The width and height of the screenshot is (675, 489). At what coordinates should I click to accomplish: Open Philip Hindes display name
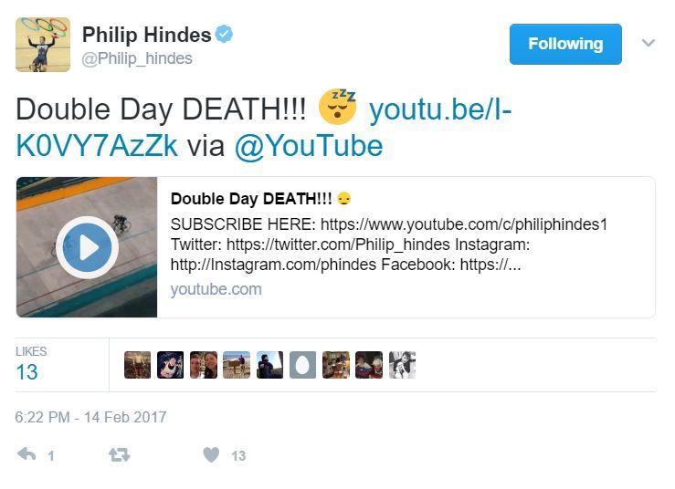pos(147,35)
